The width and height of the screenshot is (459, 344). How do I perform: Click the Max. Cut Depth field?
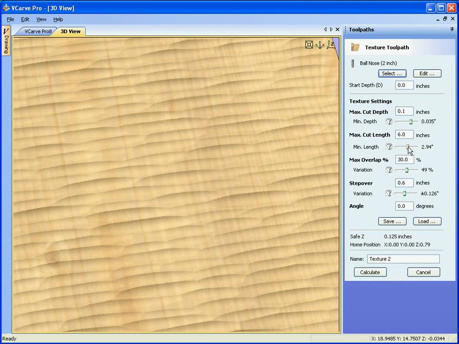pos(404,111)
